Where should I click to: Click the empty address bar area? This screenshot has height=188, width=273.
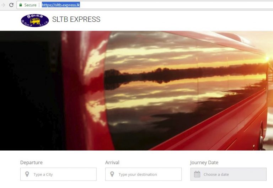pyautogui.click(x=176, y=5)
